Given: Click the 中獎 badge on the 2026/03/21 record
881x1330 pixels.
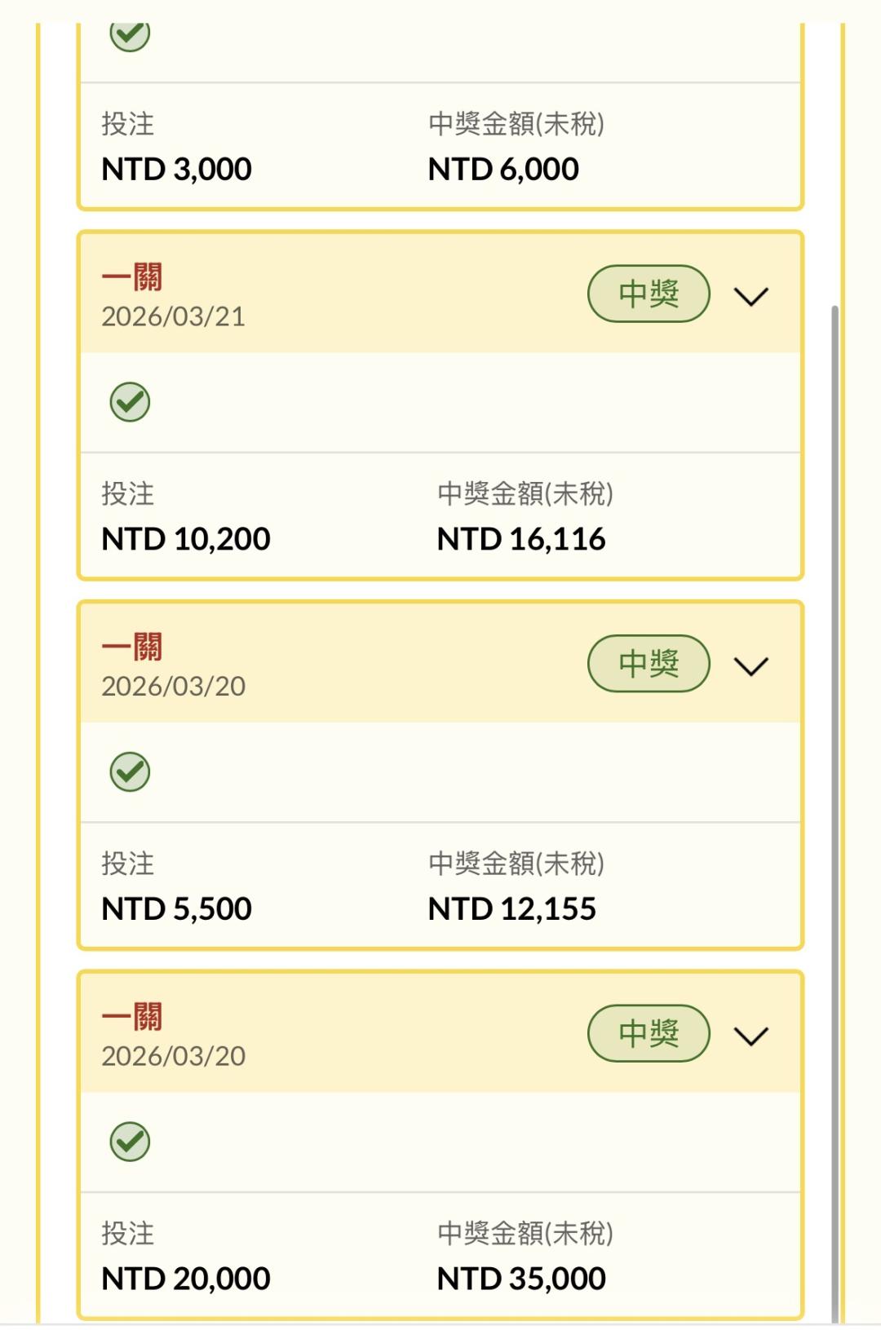Looking at the screenshot, I should (649, 294).
